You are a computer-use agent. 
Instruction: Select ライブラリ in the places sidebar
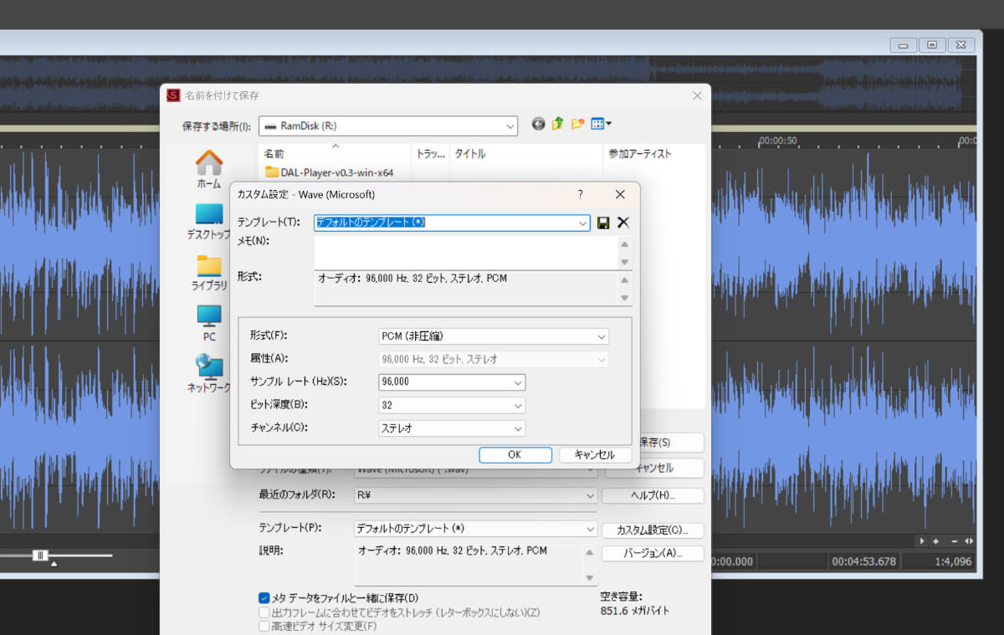(208, 273)
